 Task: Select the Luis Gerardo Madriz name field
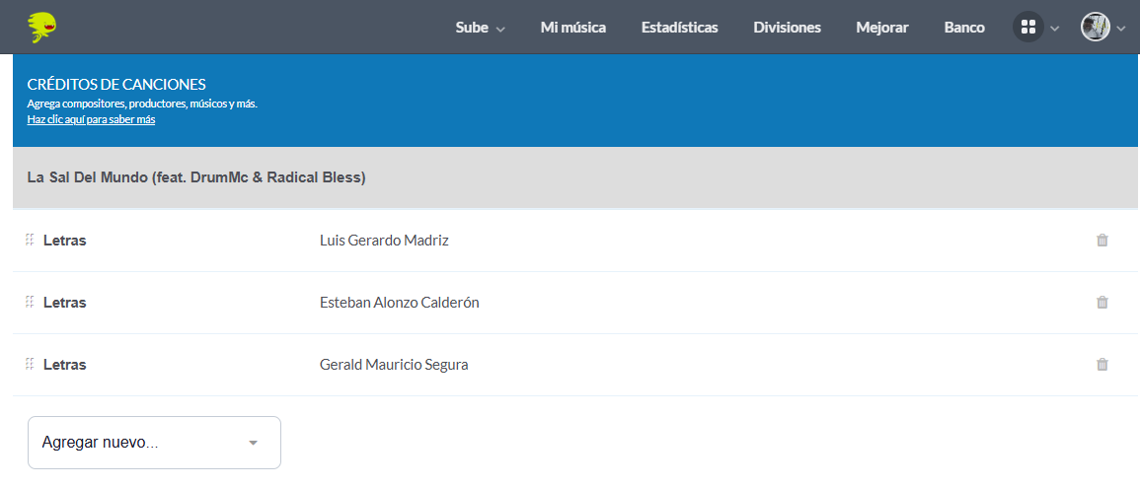coord(384,241)
